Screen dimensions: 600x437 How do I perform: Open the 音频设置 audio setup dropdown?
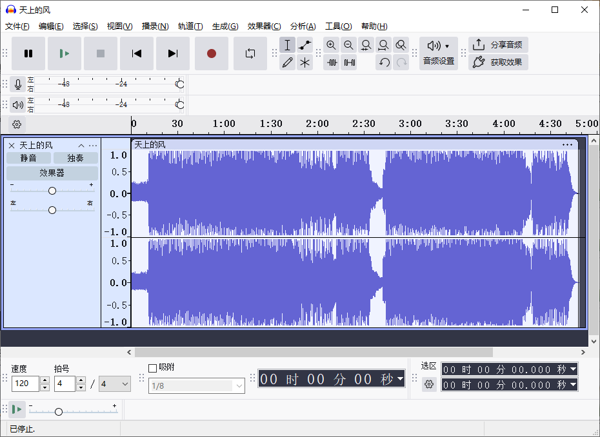click(437, 45)
